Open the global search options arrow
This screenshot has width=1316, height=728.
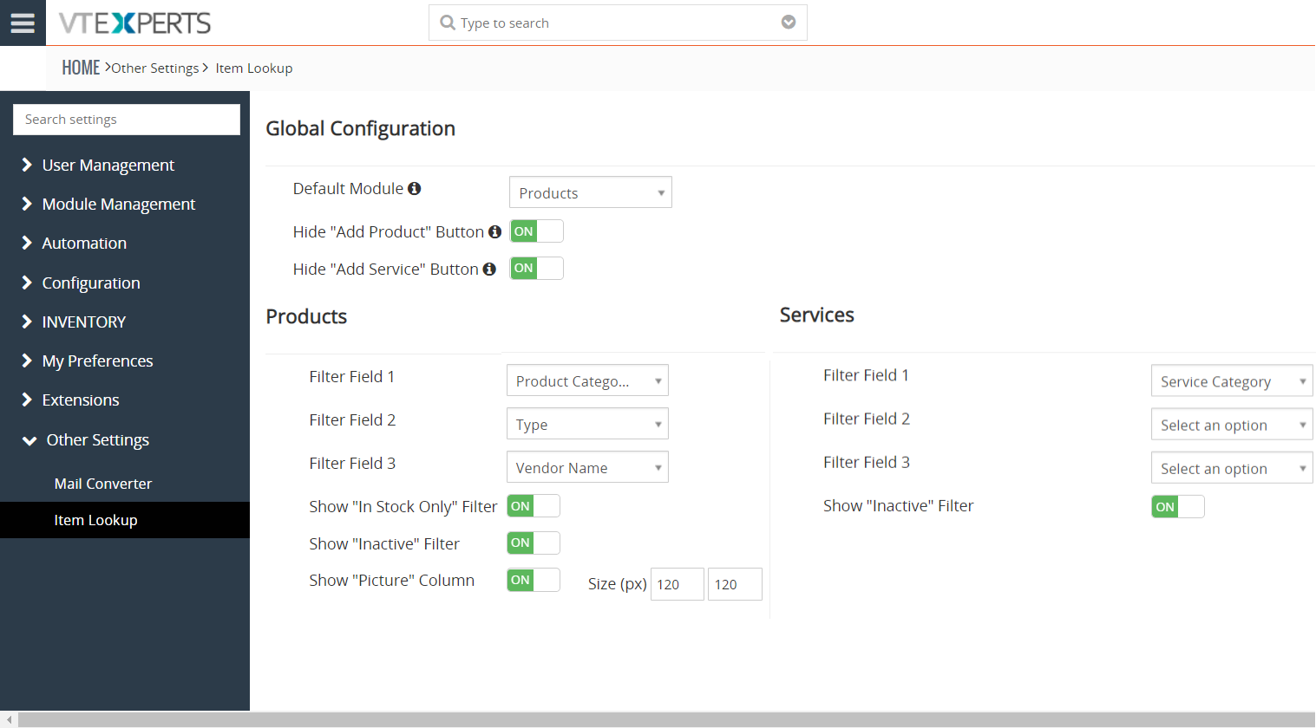coord(789,23)
